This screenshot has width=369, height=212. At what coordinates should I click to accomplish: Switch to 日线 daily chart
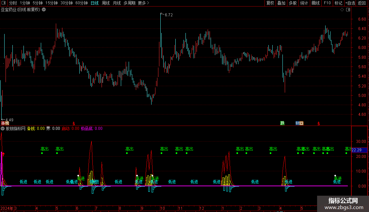95,3
